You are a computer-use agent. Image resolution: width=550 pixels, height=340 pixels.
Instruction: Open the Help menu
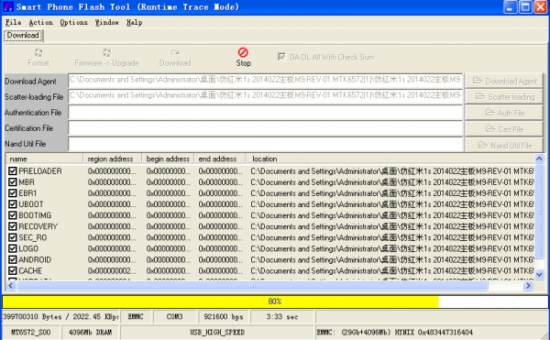tap(135, 22)
